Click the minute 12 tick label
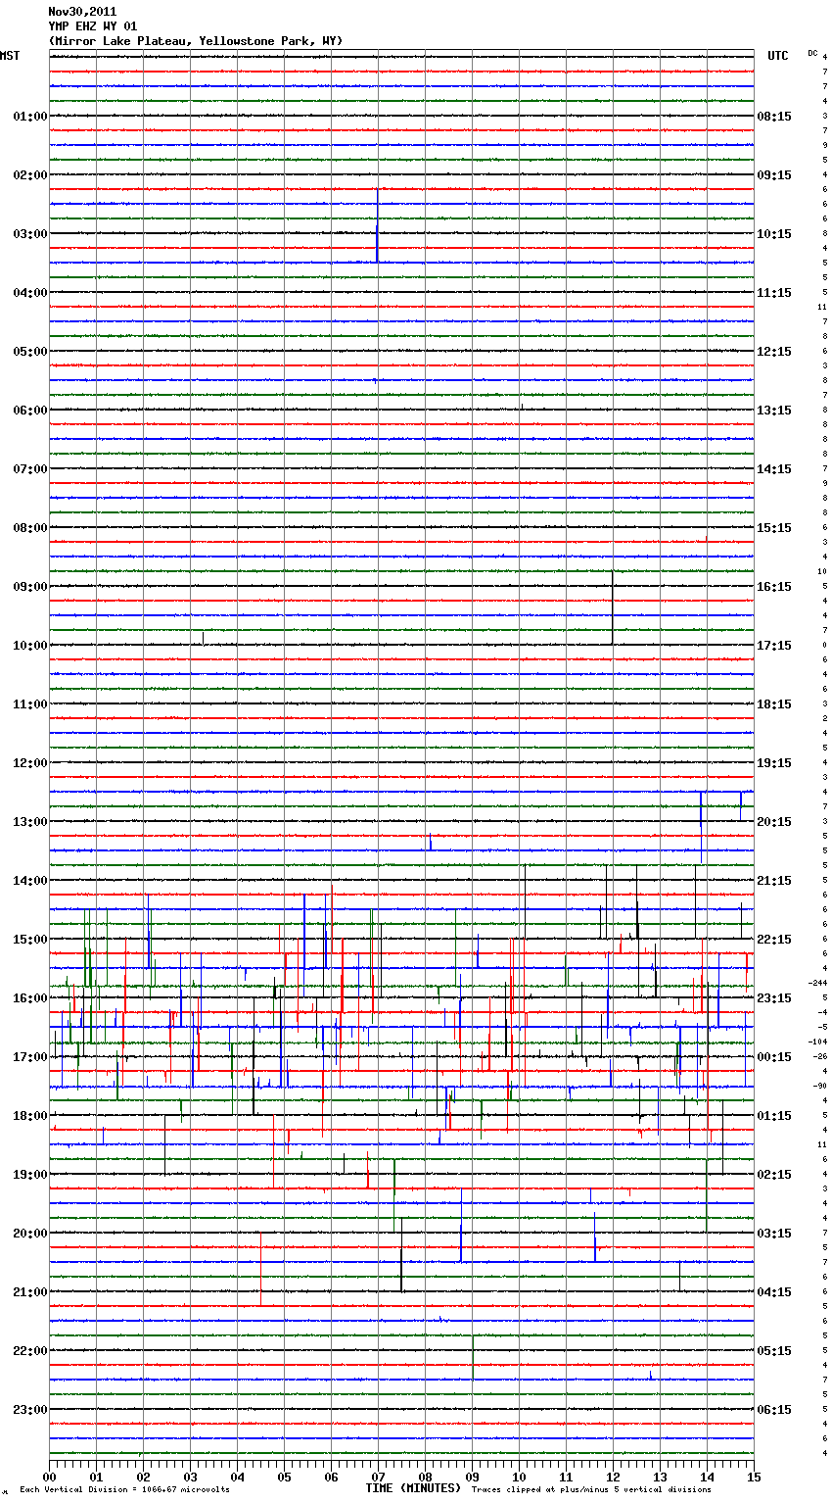This screenshot has width=832, height=1503. pos(613,1477)
